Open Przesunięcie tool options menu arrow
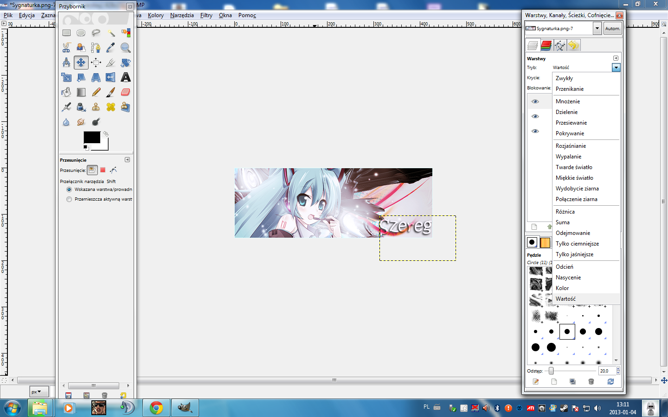This screenshot has width=668, height=417. click(x=127, y=160)
